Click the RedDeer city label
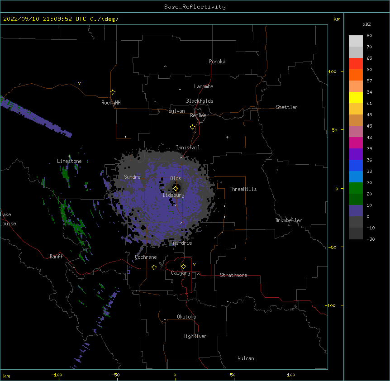The height and width of the screenshot is (381, 390). pyautogui.click(x=199, y=115)
